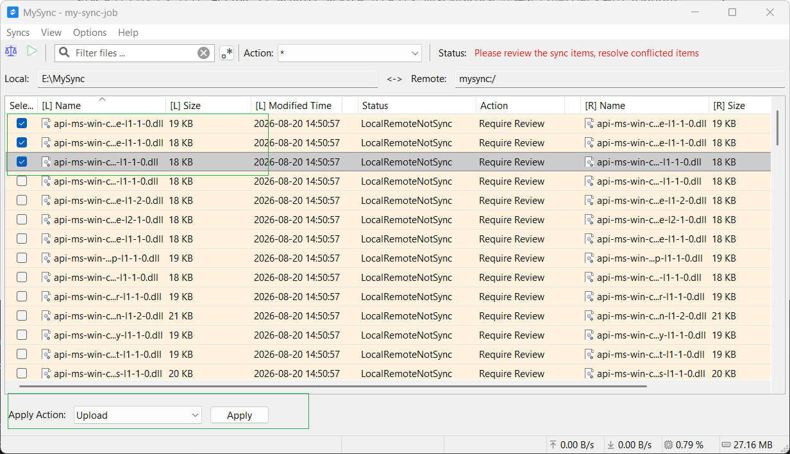The width and height of the screenshot is (790, 454).
Task: Toggle the regex filter icon
Action: tap(226, 53)
